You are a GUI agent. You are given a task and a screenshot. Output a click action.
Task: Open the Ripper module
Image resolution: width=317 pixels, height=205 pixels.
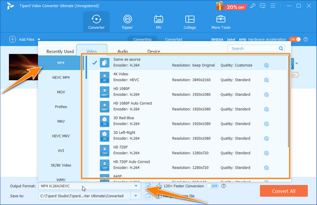[127, 22]
